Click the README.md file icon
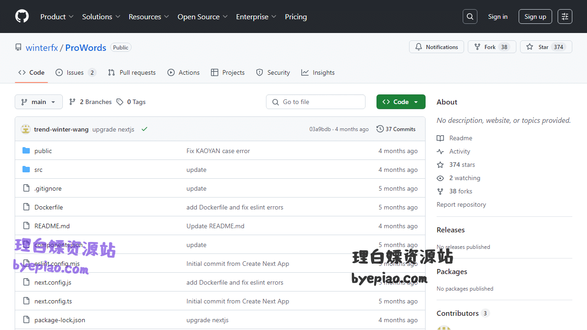 pos(26,226)
